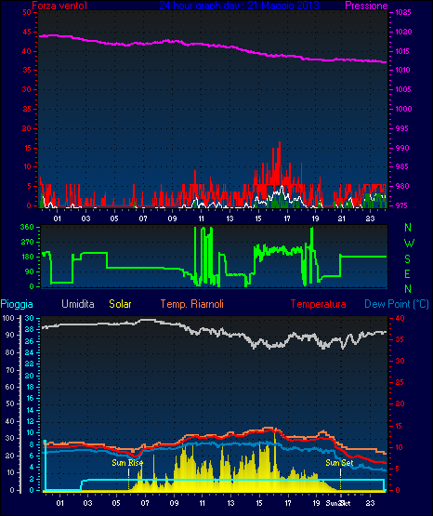Click the 'Sun Rise' marker label
This screenshot has height=516, width=433.
[x=127, y=463]
